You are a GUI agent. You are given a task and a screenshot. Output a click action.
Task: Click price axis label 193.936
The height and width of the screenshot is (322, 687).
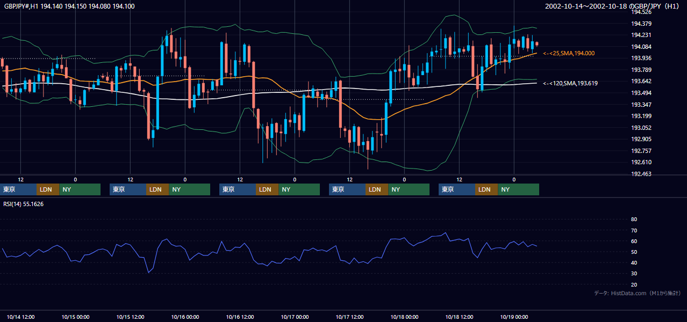click(641, 58)
